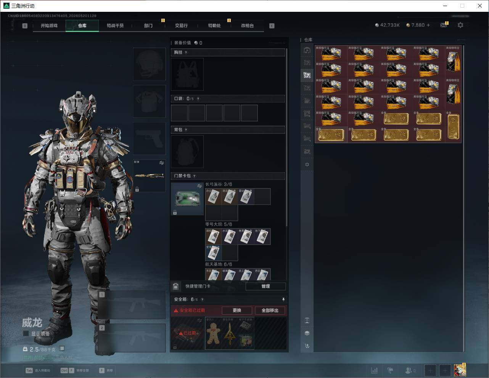
Task: Click the 更换 button
Action: (237, 311)
